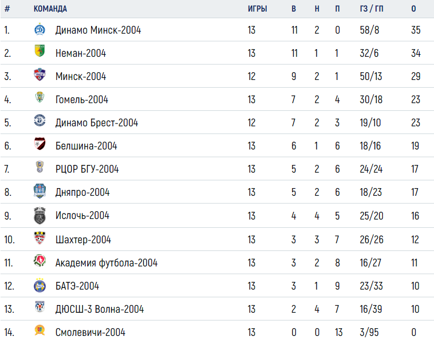Click the БАТЭ-2004 star emblem
Viewport: 434px width, 342px height.
[x=40, y=285]
